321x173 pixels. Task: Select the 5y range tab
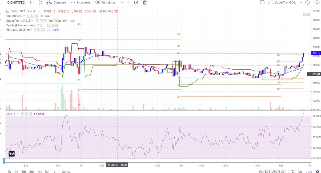(9, 171)
